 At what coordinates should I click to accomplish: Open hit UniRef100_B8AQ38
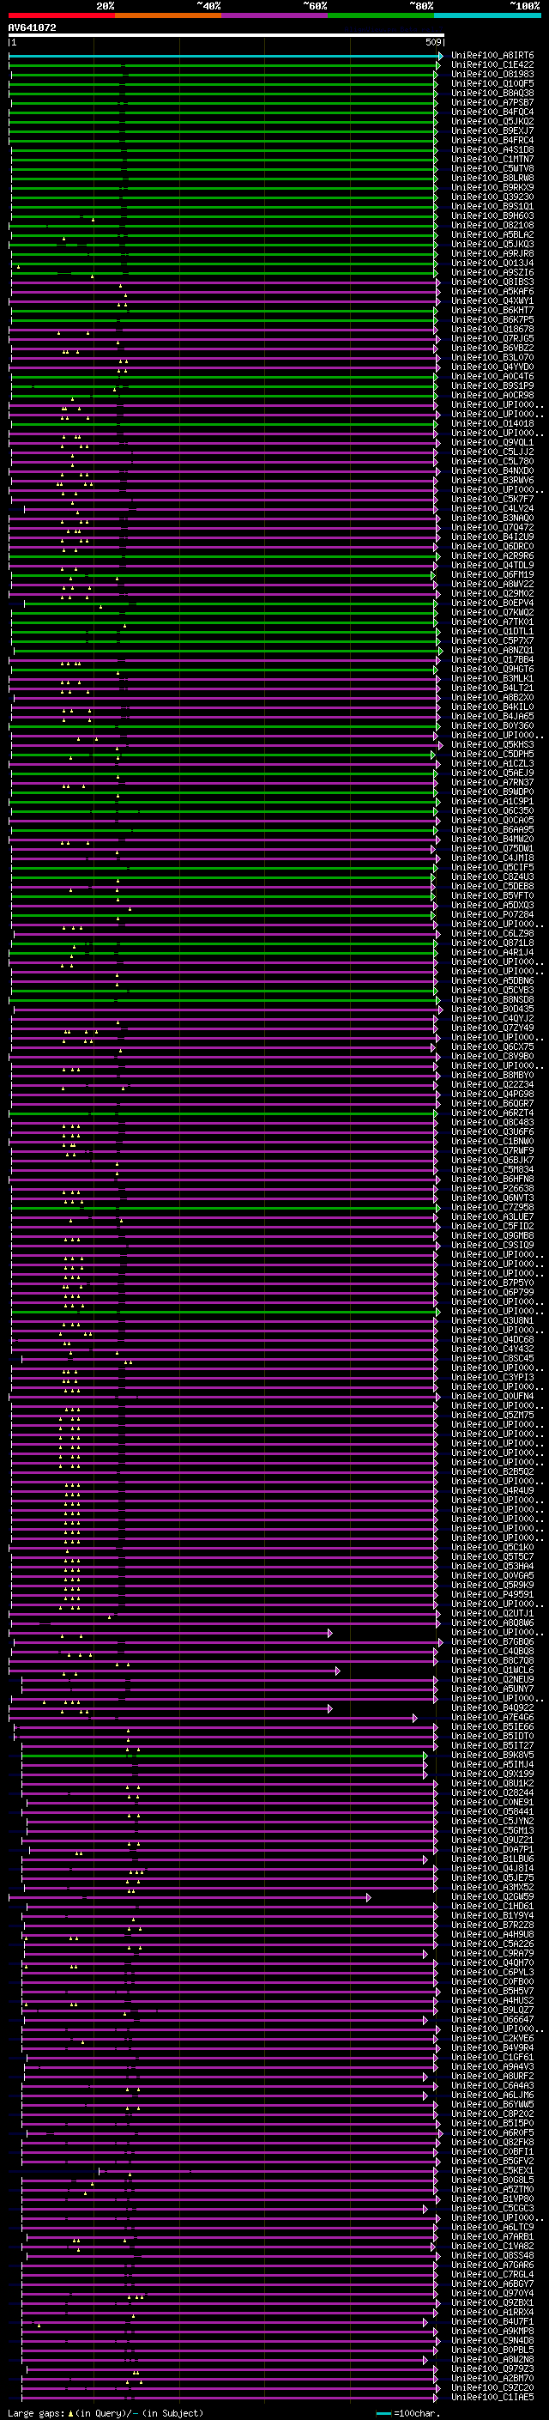[x=492, y=93]
